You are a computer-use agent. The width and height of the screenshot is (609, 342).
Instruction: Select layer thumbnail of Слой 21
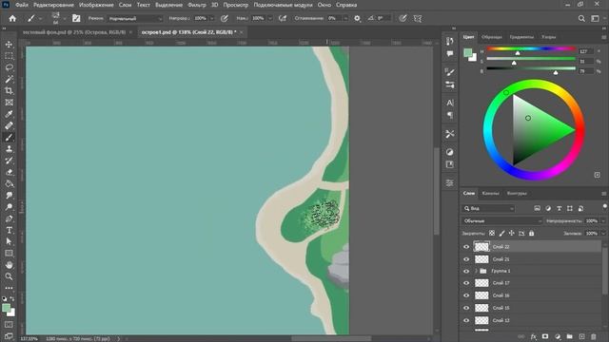pyautogui.click(x=481, y=259)
